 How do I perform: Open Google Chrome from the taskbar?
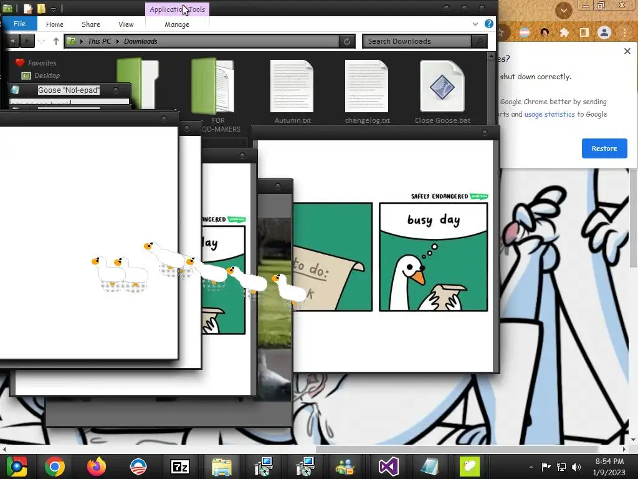[x=55, y=467]
